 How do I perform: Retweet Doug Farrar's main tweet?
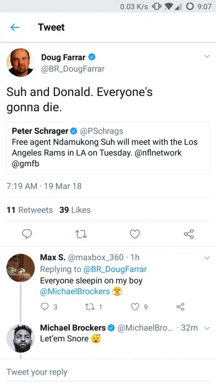point(81,234)
